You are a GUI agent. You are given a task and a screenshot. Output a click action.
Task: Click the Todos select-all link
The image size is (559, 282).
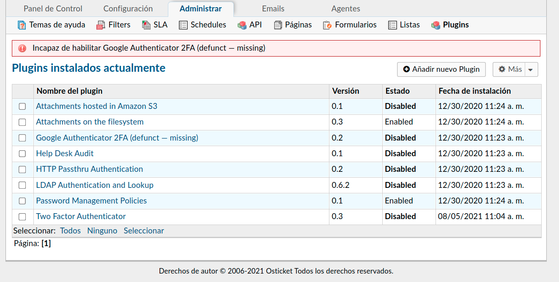pos(70,231)
